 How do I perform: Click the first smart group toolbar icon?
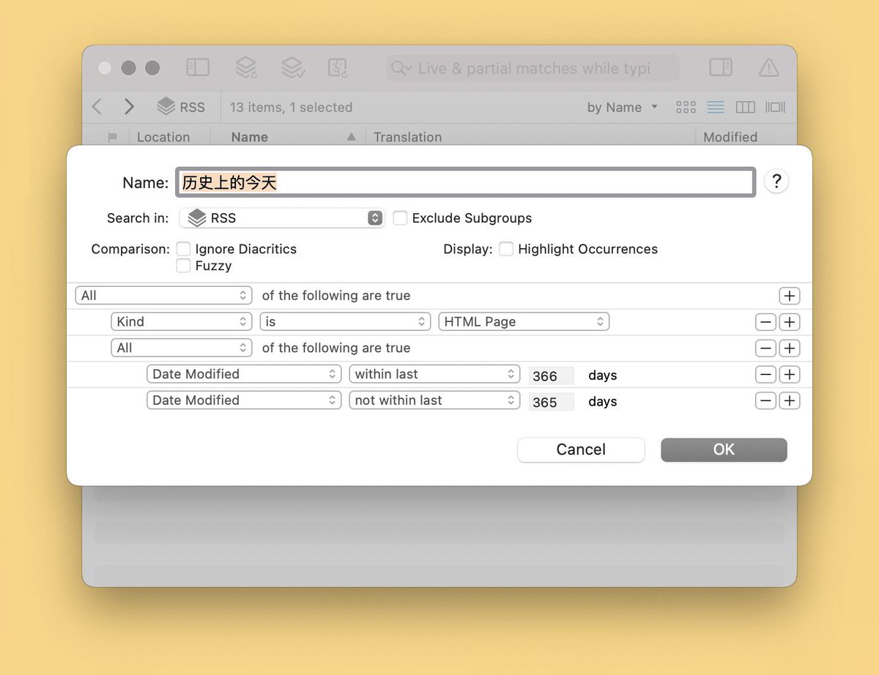[x=245, y=67]
